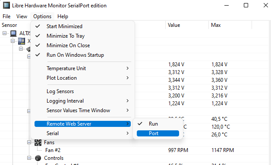Screen dimensions: 271x165
Task: Open the Help menu
Action: (x=63, y=16)
